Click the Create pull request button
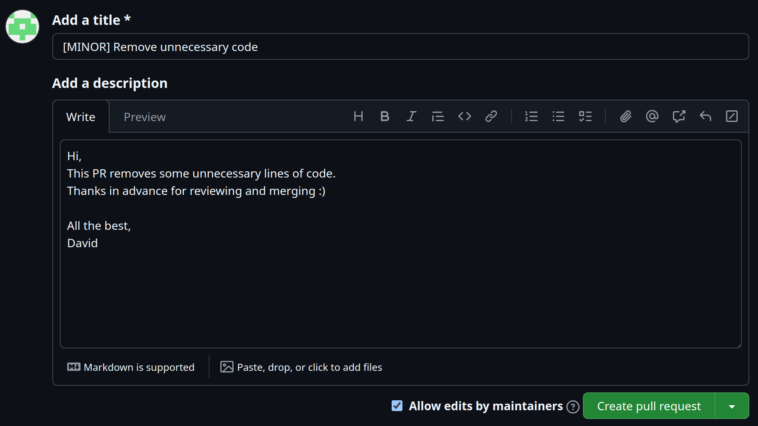 (x=649, y=406)
